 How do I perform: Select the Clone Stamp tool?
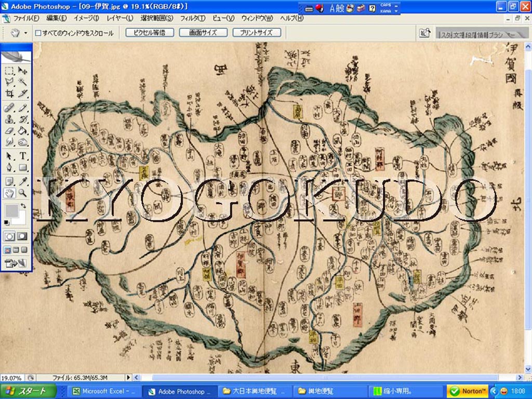pos(9,119)
